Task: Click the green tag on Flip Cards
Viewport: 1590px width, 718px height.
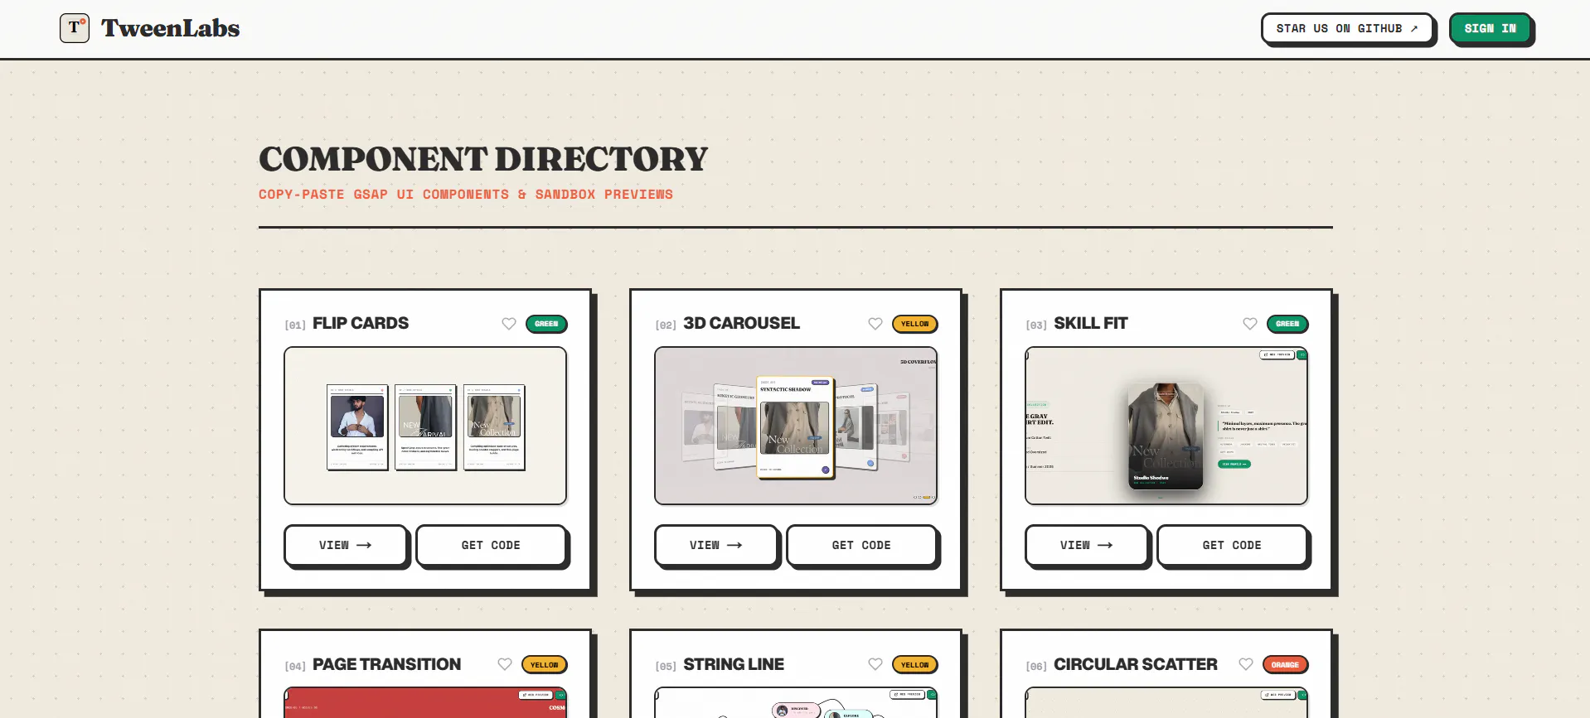Action: 546,324
